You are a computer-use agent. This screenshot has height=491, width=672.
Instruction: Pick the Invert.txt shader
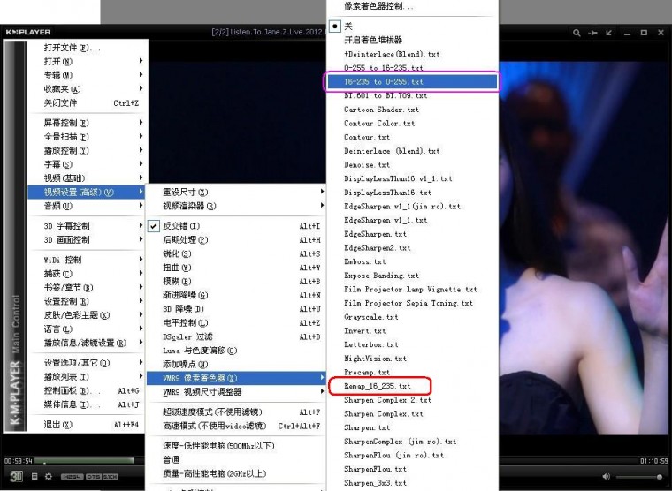click(412, 330)
